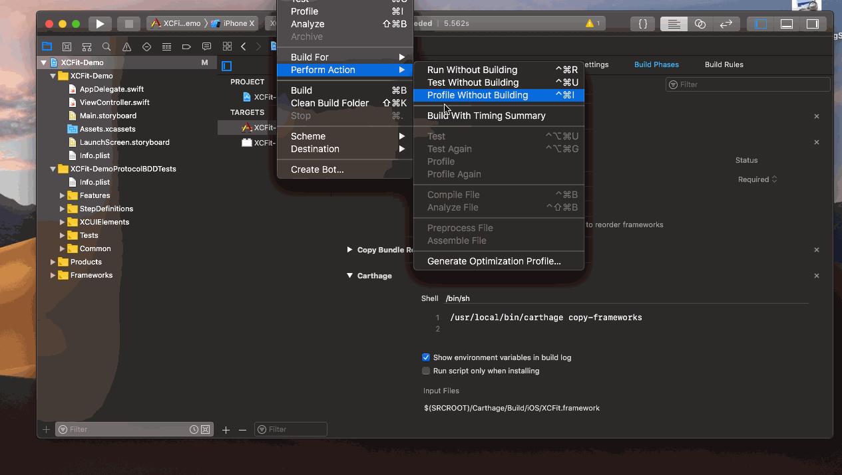Click the recent files clock filter icon
This screenshot has width=842, height=475.
click(x=194, y=429)
